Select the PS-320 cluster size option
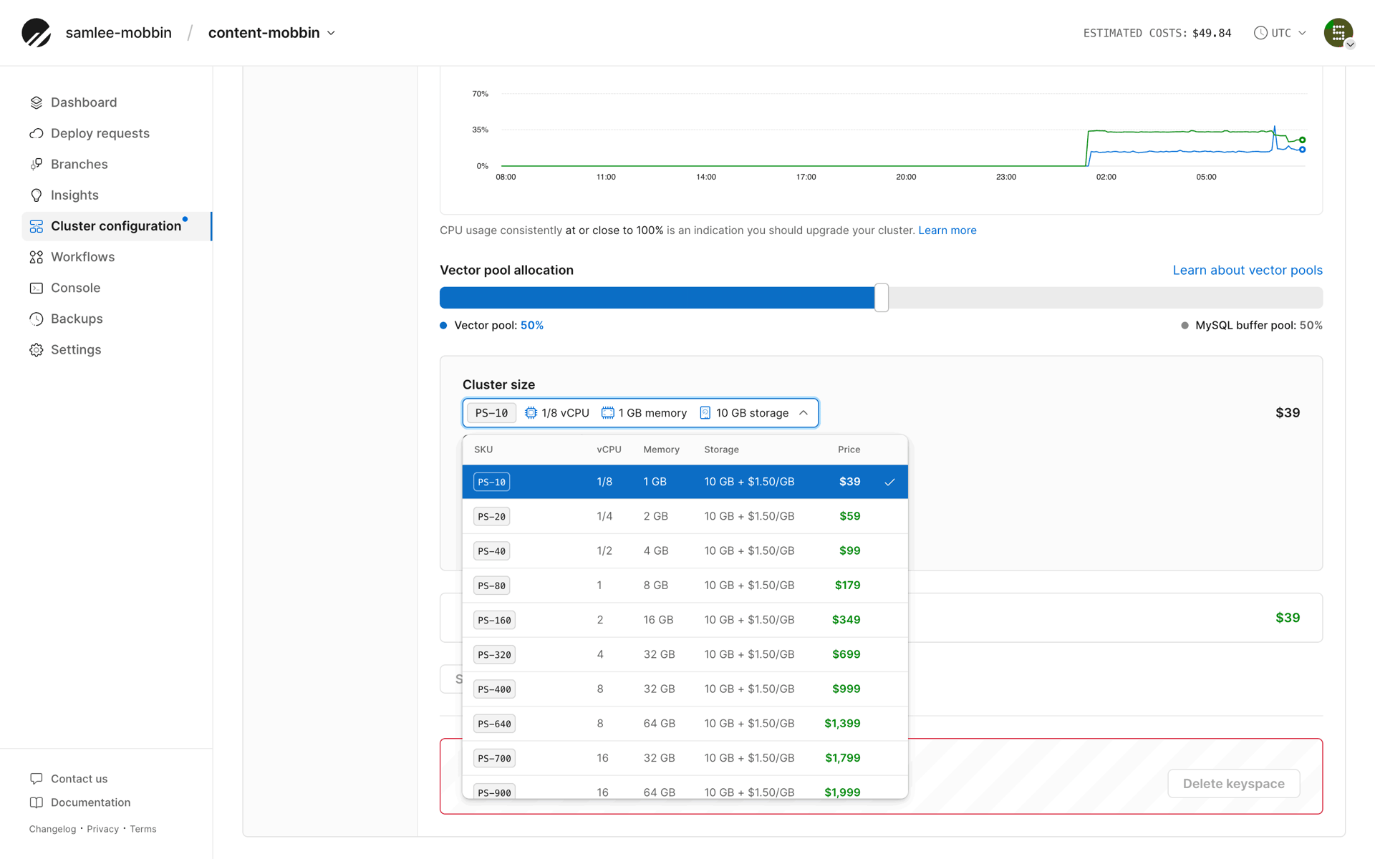1375x859 pixels. pos(685,654)
